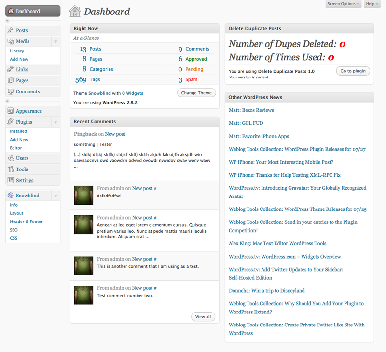Click the Right Now widget header
Image resolution: width=386 pixels, height=352 pixels.
(x=145, y=28)
